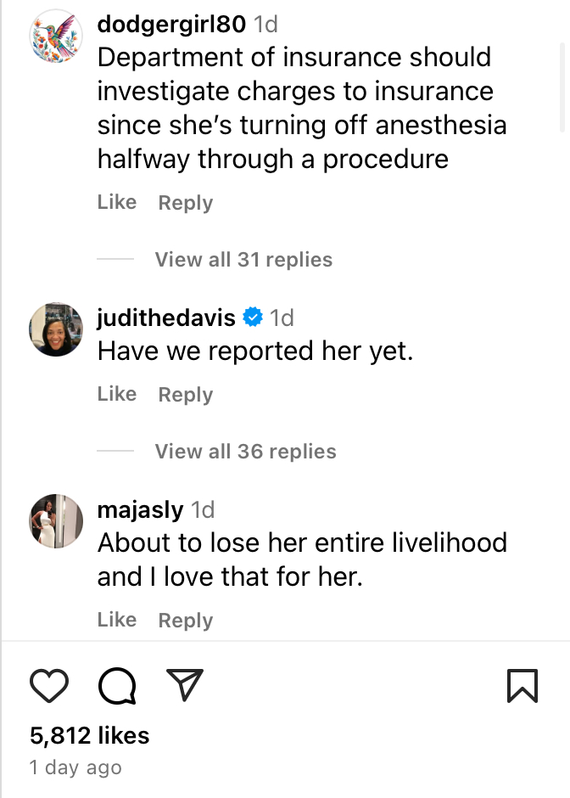View the 5,812 likes list
Image resolution: width=570 pixels, height=798 pixels.
(x=89, y=735)
